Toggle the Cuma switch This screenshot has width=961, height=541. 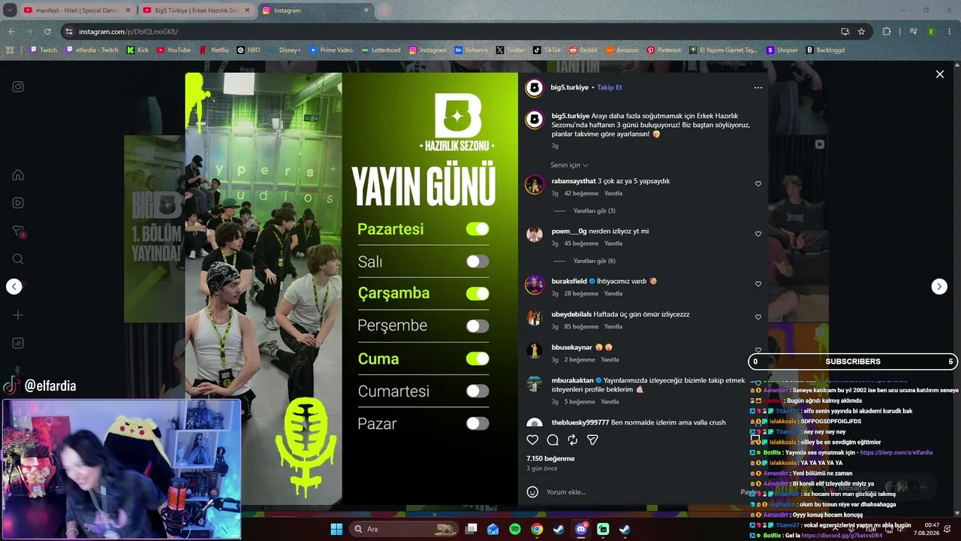pyautogui.click(x=477, y=358)
